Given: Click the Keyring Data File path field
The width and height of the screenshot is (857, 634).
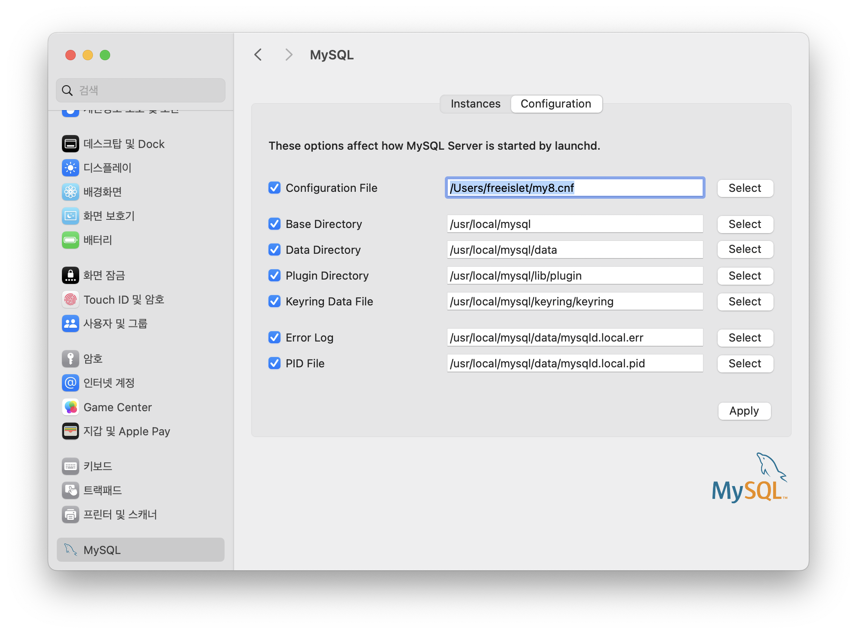Looking at the screenshot, I should click(575, 301).
